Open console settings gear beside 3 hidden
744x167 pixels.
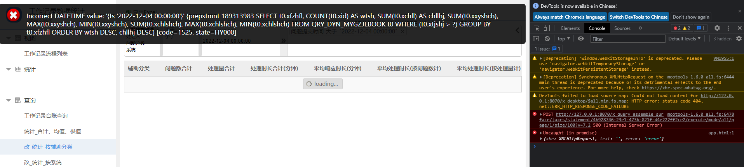point(739,38)
